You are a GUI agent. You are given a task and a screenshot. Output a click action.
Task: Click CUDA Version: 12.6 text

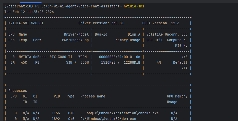(x=161, y=23)
